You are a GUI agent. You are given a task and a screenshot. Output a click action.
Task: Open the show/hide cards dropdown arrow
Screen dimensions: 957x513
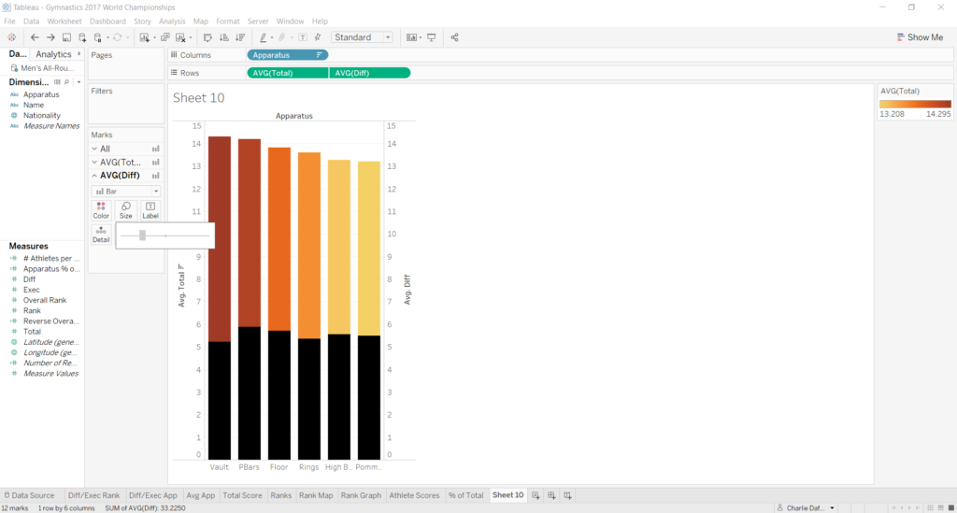pyautogui.click(x=421, y=37)
